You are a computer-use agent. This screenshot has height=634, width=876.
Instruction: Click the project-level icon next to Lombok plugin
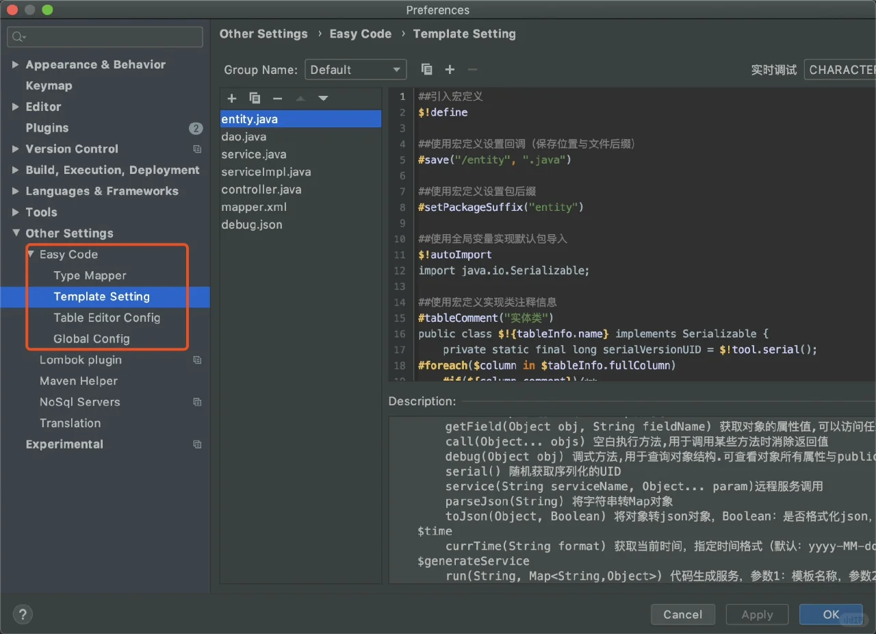(197, 360)
